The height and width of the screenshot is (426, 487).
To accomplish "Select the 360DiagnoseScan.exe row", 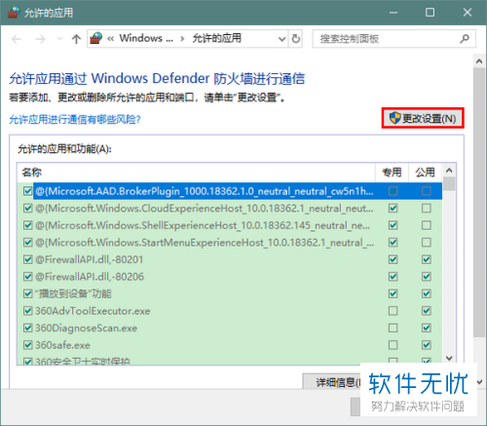I will click(230, 328).
